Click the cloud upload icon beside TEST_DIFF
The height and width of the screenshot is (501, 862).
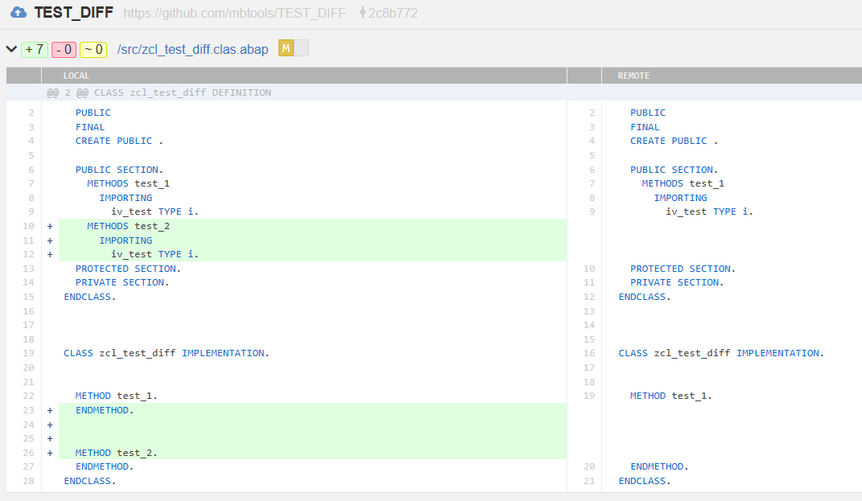click(x=19, y=12)
